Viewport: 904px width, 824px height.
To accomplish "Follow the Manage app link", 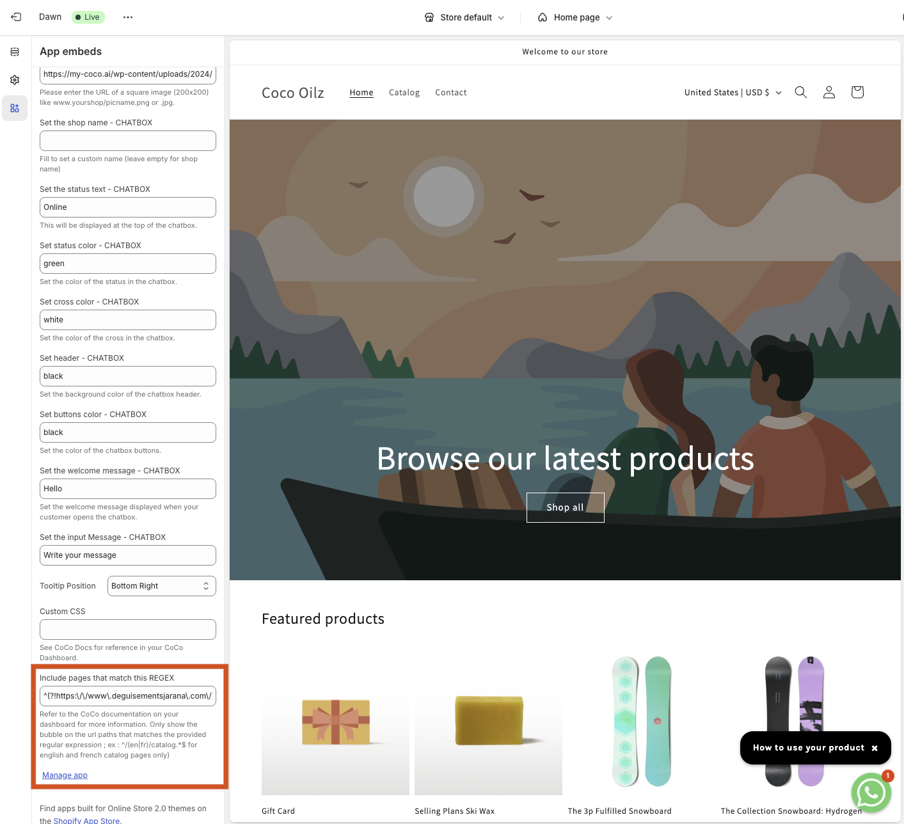I will [x=65, y=775].
